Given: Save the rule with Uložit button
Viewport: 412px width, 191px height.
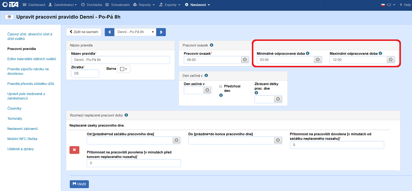Looking at the screenshot, I should 79,184.
